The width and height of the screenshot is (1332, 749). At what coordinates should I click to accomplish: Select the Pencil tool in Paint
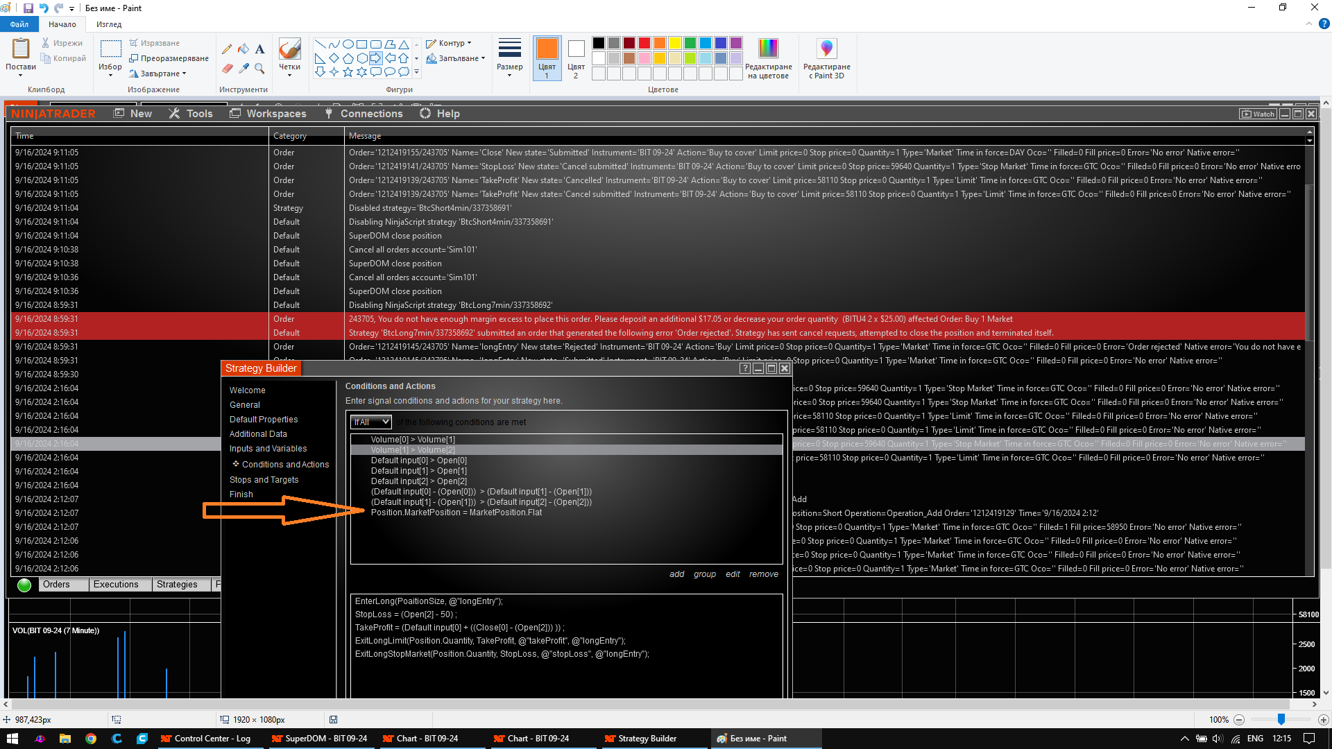tap(227, 49)
